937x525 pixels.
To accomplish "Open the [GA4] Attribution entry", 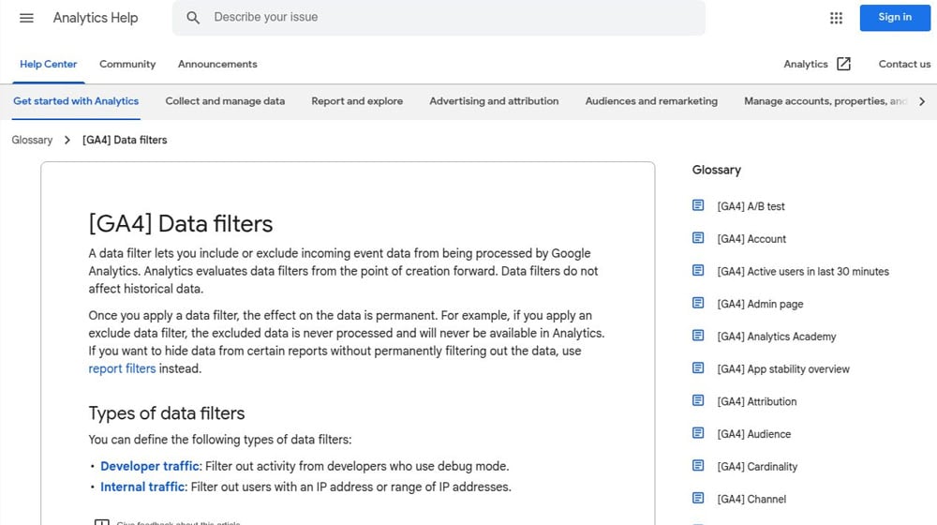I will point(756,401).
